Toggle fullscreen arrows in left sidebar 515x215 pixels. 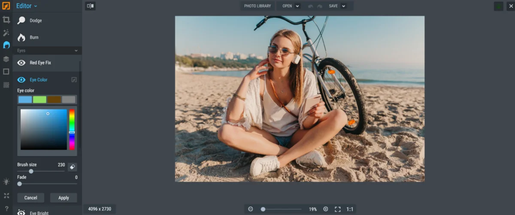point(6,195)
